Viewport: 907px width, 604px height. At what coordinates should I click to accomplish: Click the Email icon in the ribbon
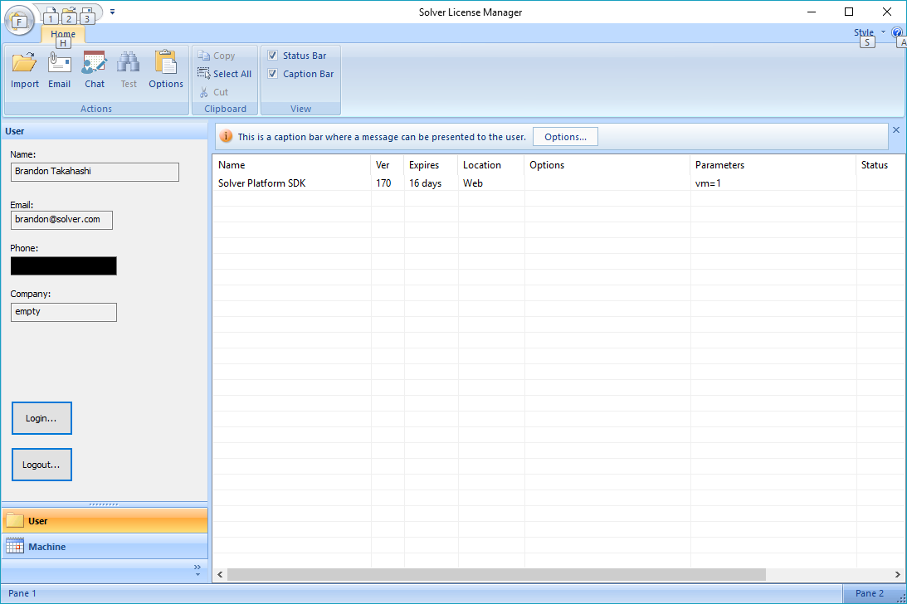pyautogui.click(x=60, y=70)
